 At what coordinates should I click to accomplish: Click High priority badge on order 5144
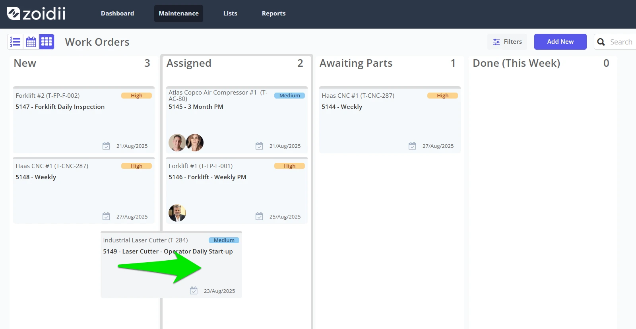(x=443, y=96)
